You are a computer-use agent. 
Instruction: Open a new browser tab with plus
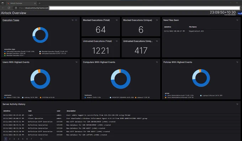[x=40, y=3]
